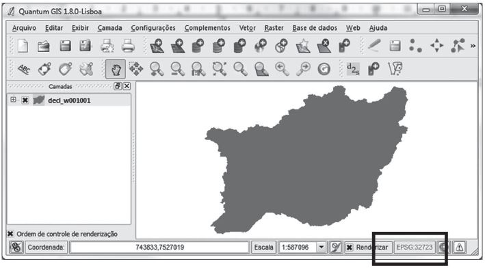Expand hidden toolbar items with chevron

point(473,46)
